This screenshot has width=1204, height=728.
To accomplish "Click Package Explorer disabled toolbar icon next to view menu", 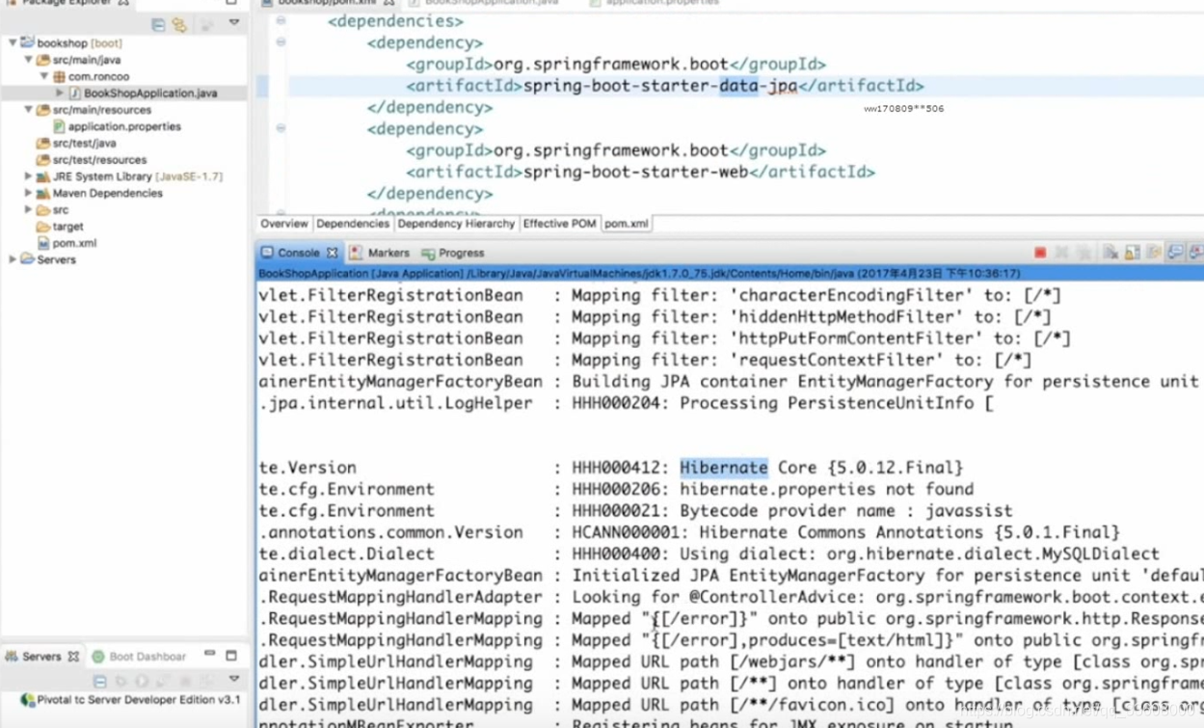I will [206, 25].
